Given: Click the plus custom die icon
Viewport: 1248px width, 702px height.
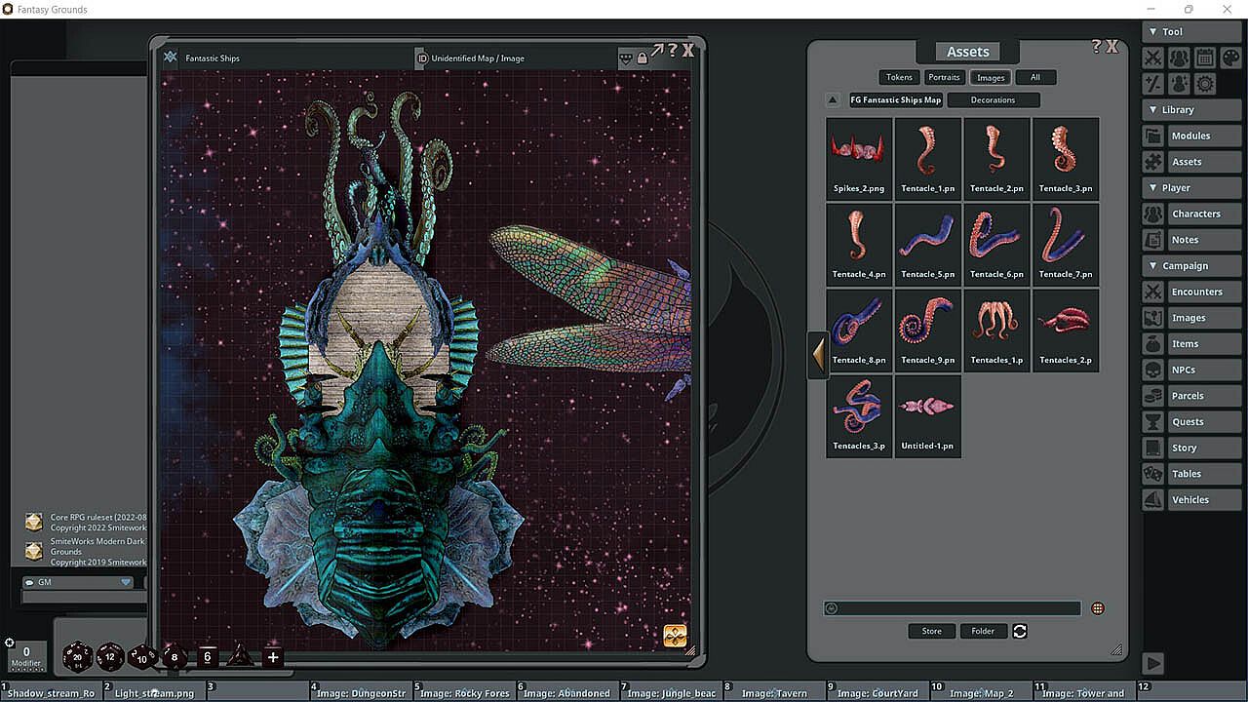Looking at the screenshot, I should 273,657.
